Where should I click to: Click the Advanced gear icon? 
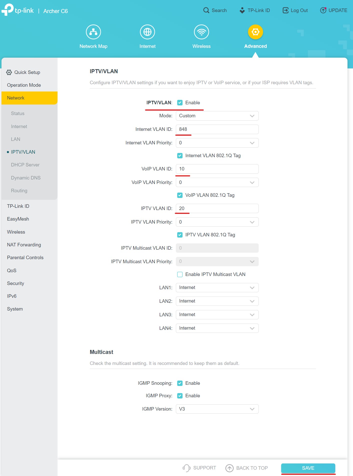(255, 32)
